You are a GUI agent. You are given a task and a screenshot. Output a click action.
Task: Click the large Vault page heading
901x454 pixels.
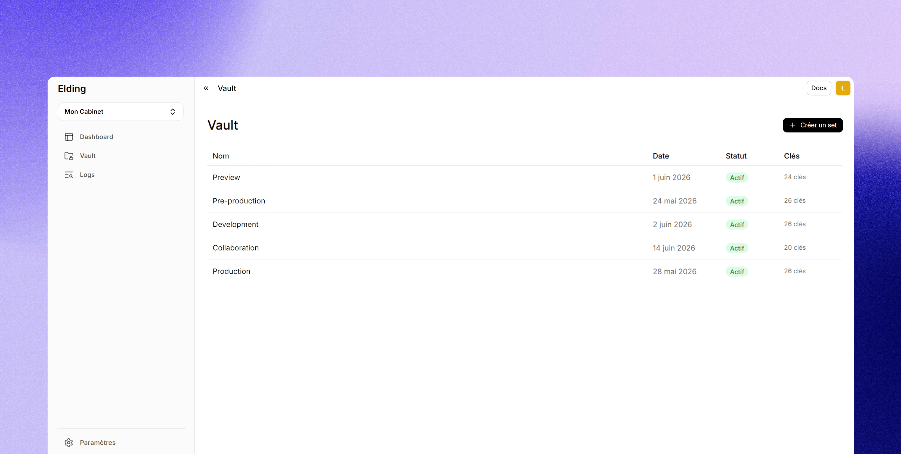pos(223,125)
